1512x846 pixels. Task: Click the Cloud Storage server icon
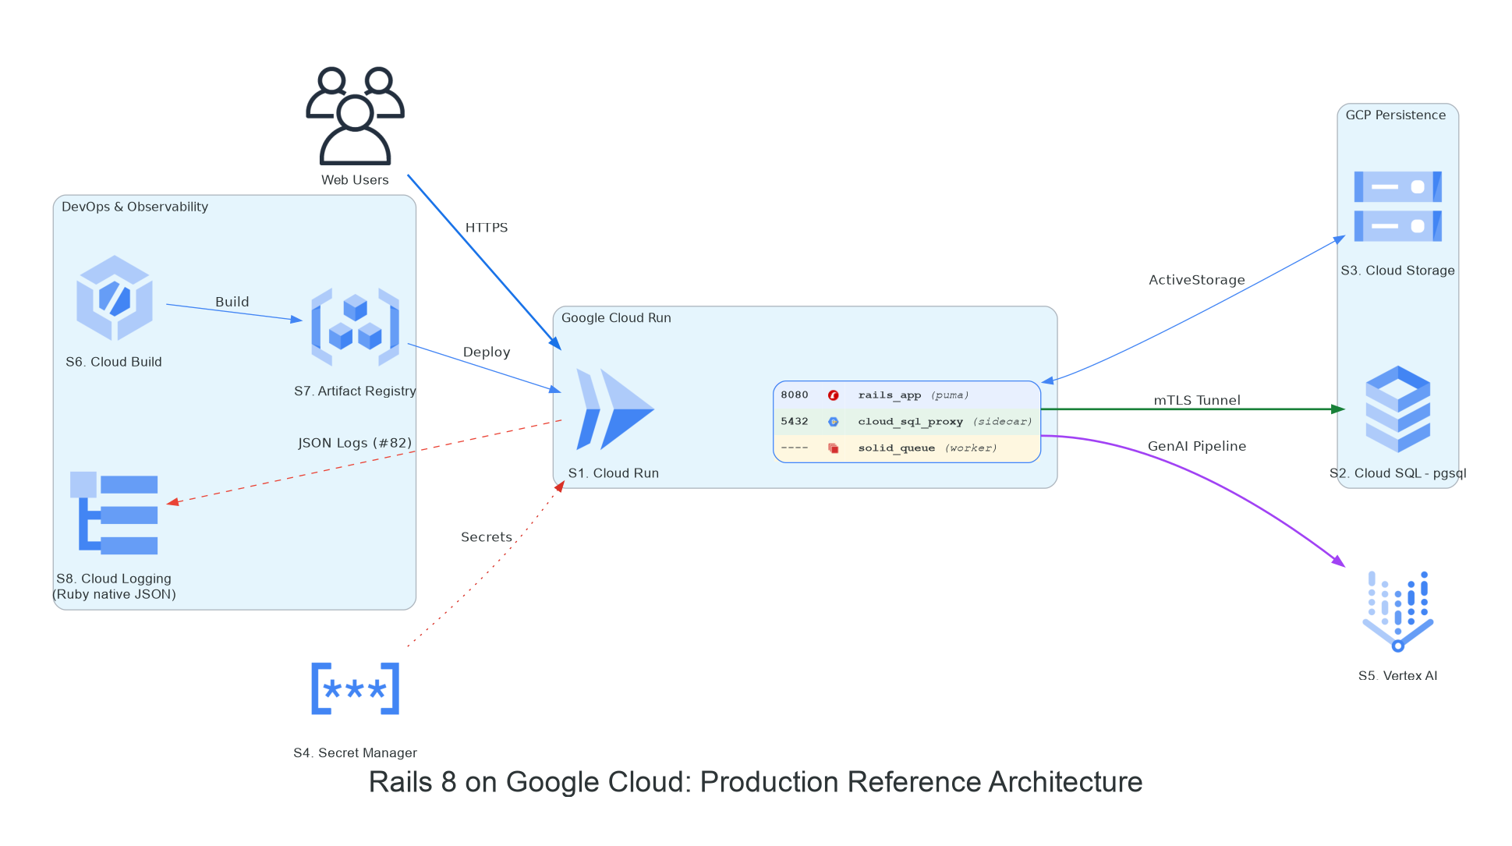point(1397,206)
